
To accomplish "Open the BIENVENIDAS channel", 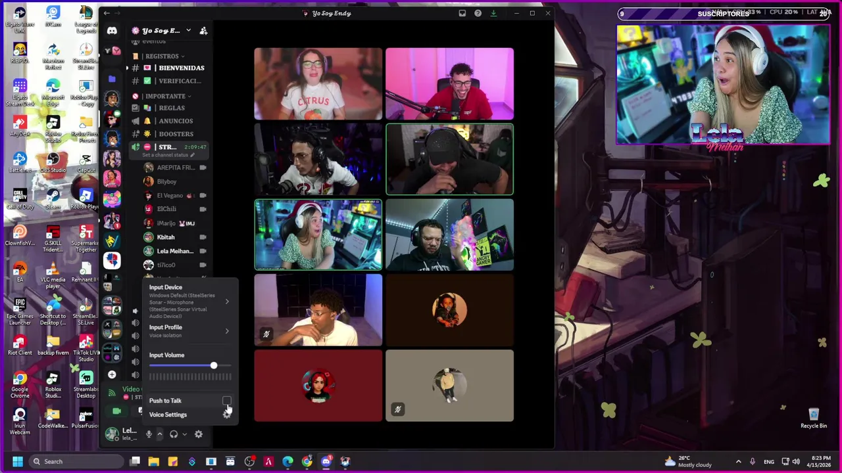I will pos(168,68).
